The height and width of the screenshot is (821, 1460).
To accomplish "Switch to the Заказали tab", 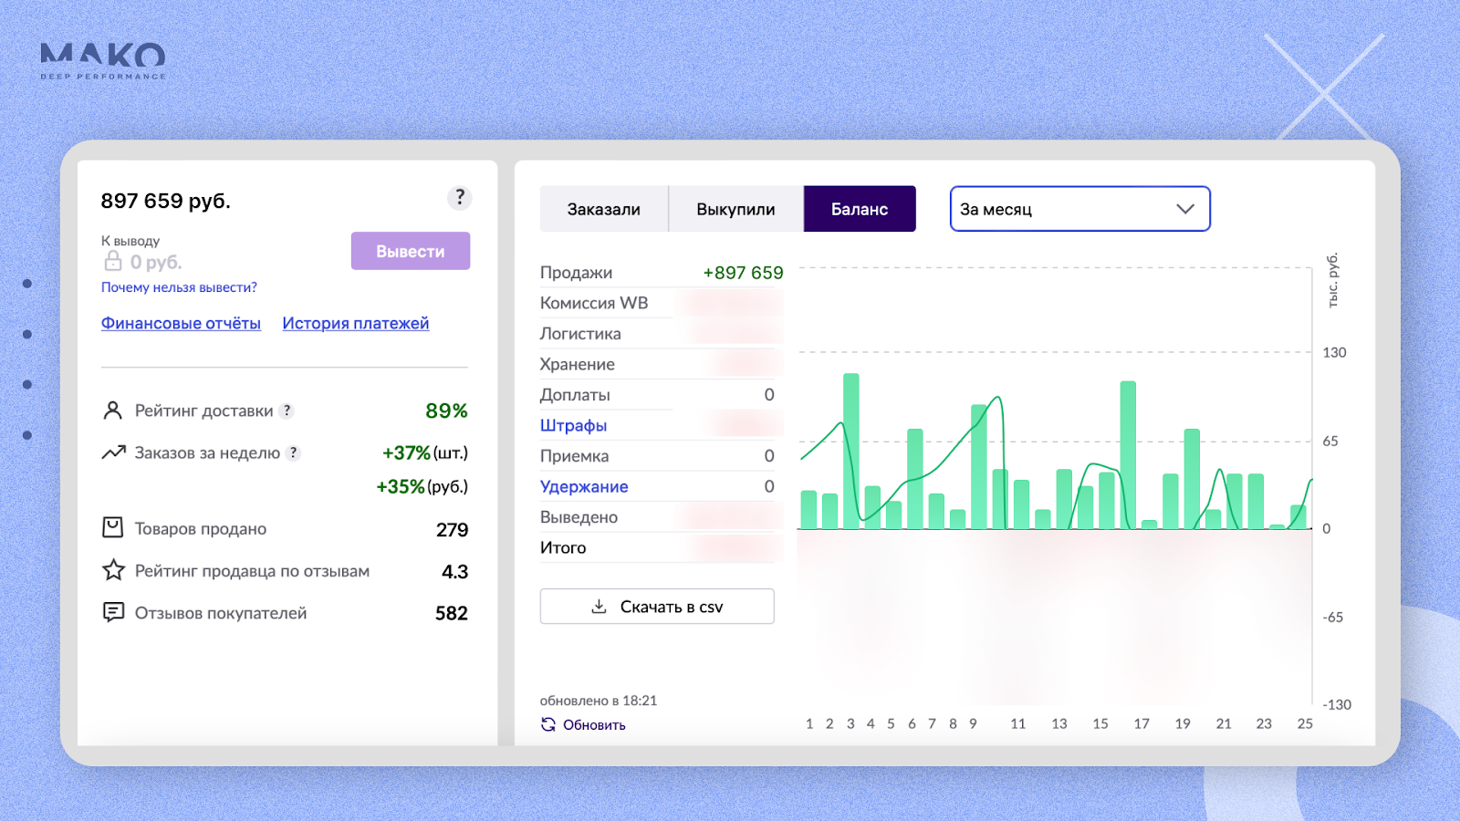I will (604, 209).
